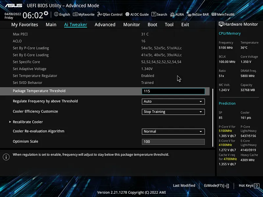Click the globe language icon
Screen dimensions: 263x197
56,14
